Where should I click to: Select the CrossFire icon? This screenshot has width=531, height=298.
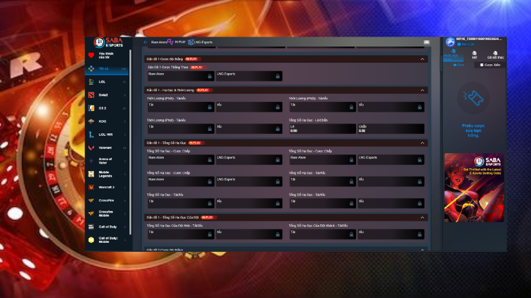tap(91, 200)
